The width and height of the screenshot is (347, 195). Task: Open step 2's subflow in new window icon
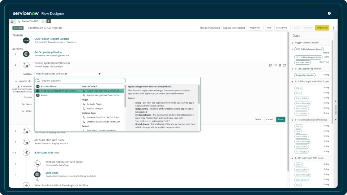(284, 65)
